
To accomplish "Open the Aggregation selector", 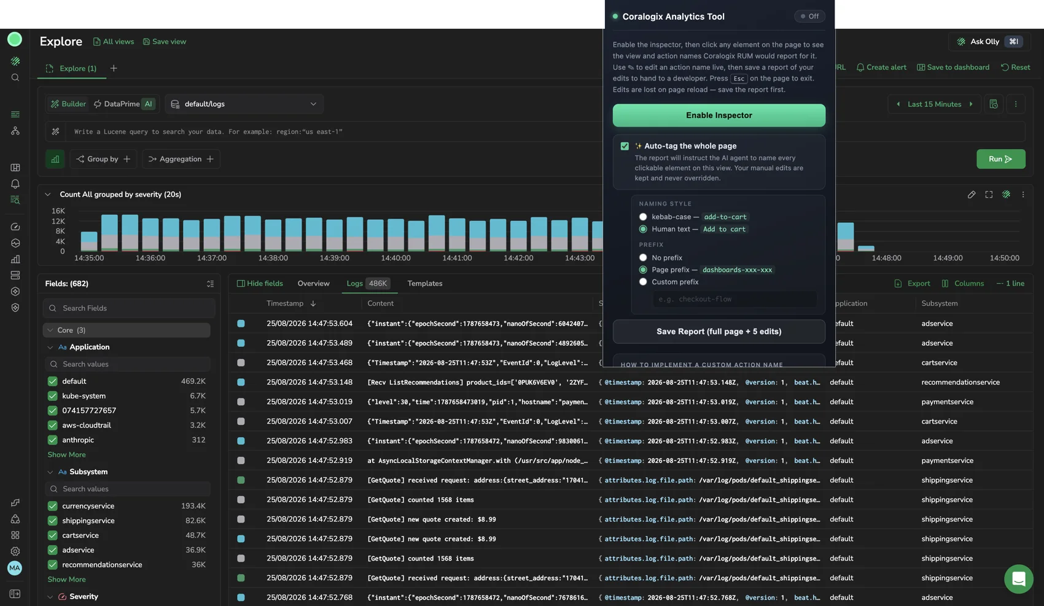I will pyautogui.click(x=181, y=159).
